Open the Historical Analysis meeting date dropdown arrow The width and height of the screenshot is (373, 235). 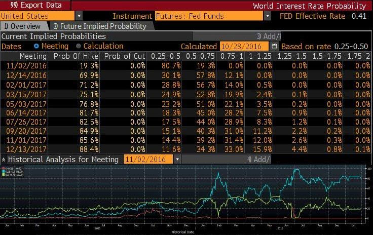pyautogui.click(x=177, y=159)
